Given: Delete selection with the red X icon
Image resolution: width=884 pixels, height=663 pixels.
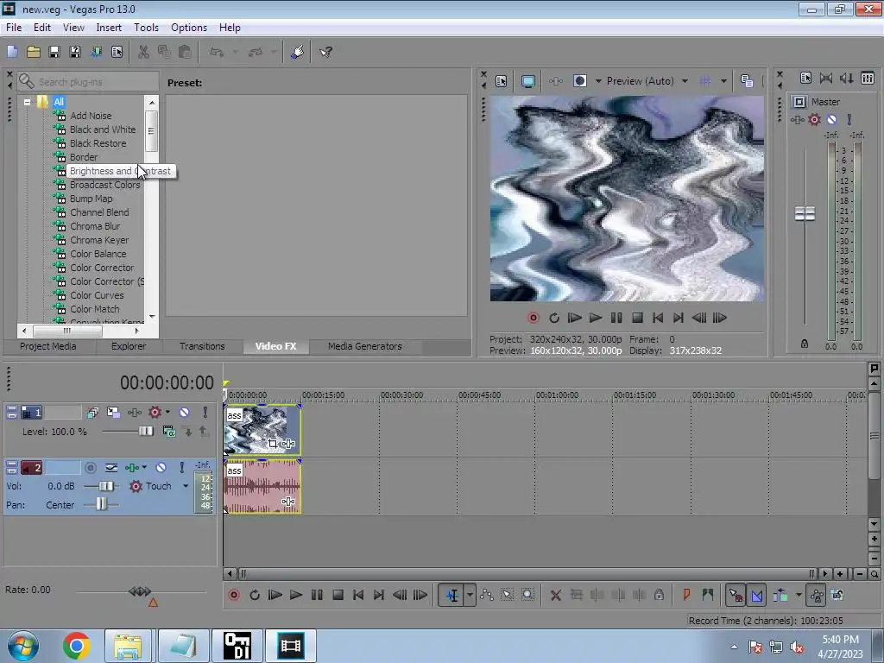Looking at the screenshot, I should [x=556, y=596].
